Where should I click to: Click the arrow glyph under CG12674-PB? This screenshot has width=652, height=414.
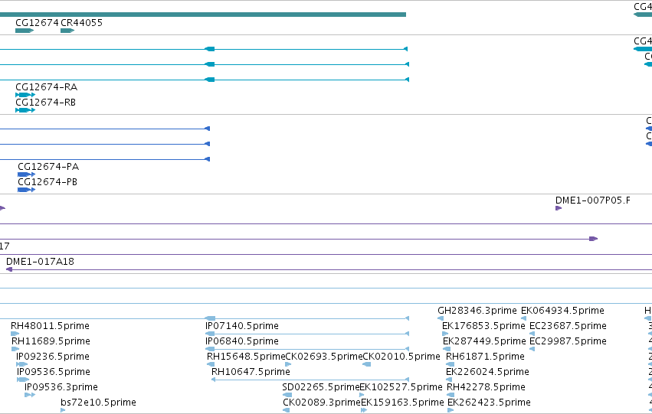(x=26, y=190)
